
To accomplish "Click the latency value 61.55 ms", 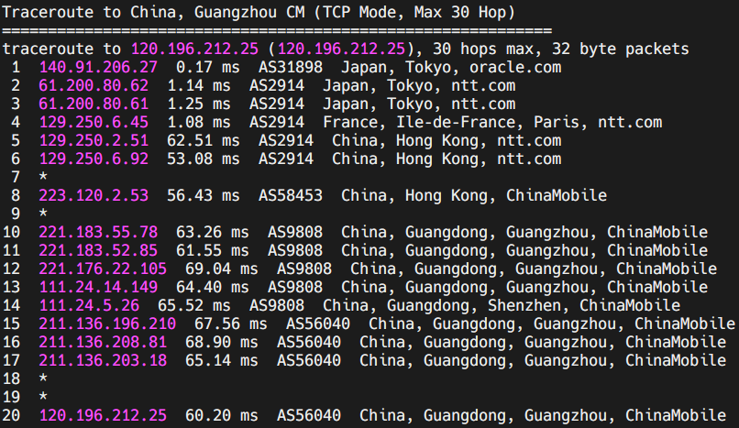I will coord(213,251).
